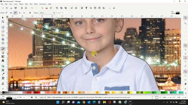Click the no-paint X swatch
Viewport: 188px width, 105px height.
click(x=1, y=92)
